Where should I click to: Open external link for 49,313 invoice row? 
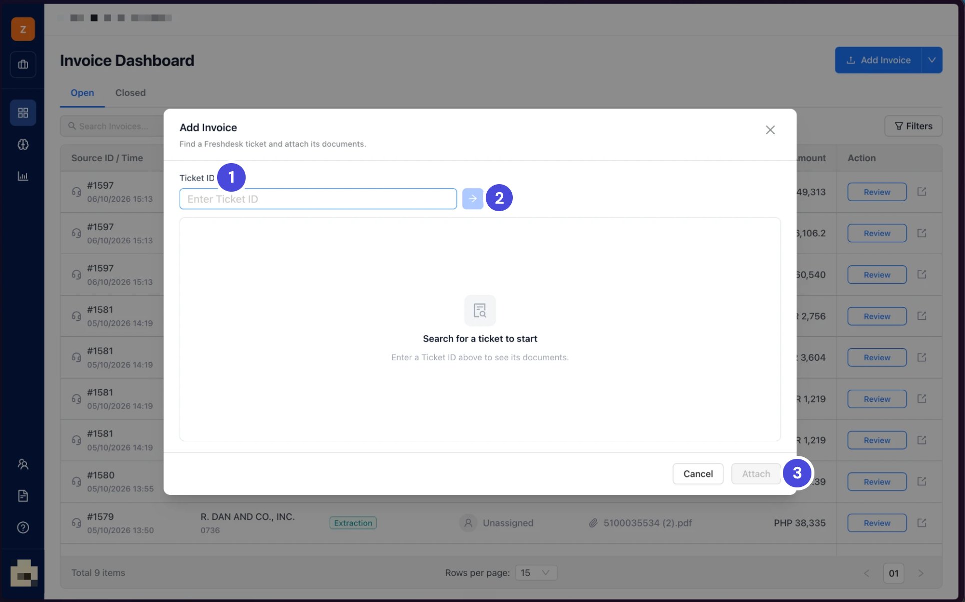tap(921, 192)
